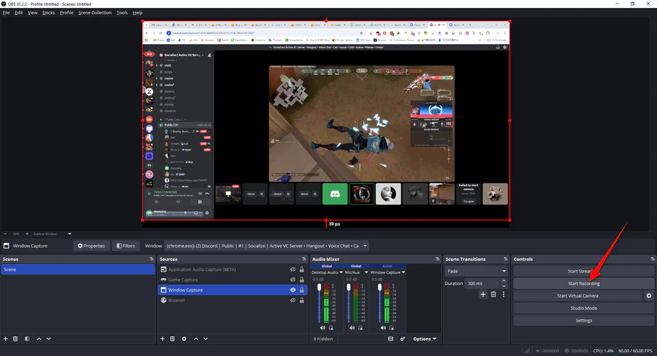Undock the Scenes panel
The height and width of the screenshot is (356, 657).
point(152,259)
